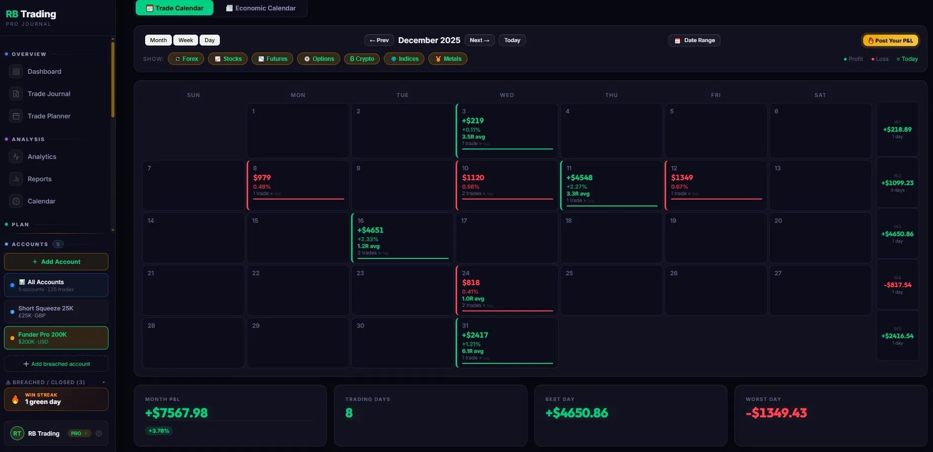
Task: Open Analytics pulse icon
Action: (16, 157)
